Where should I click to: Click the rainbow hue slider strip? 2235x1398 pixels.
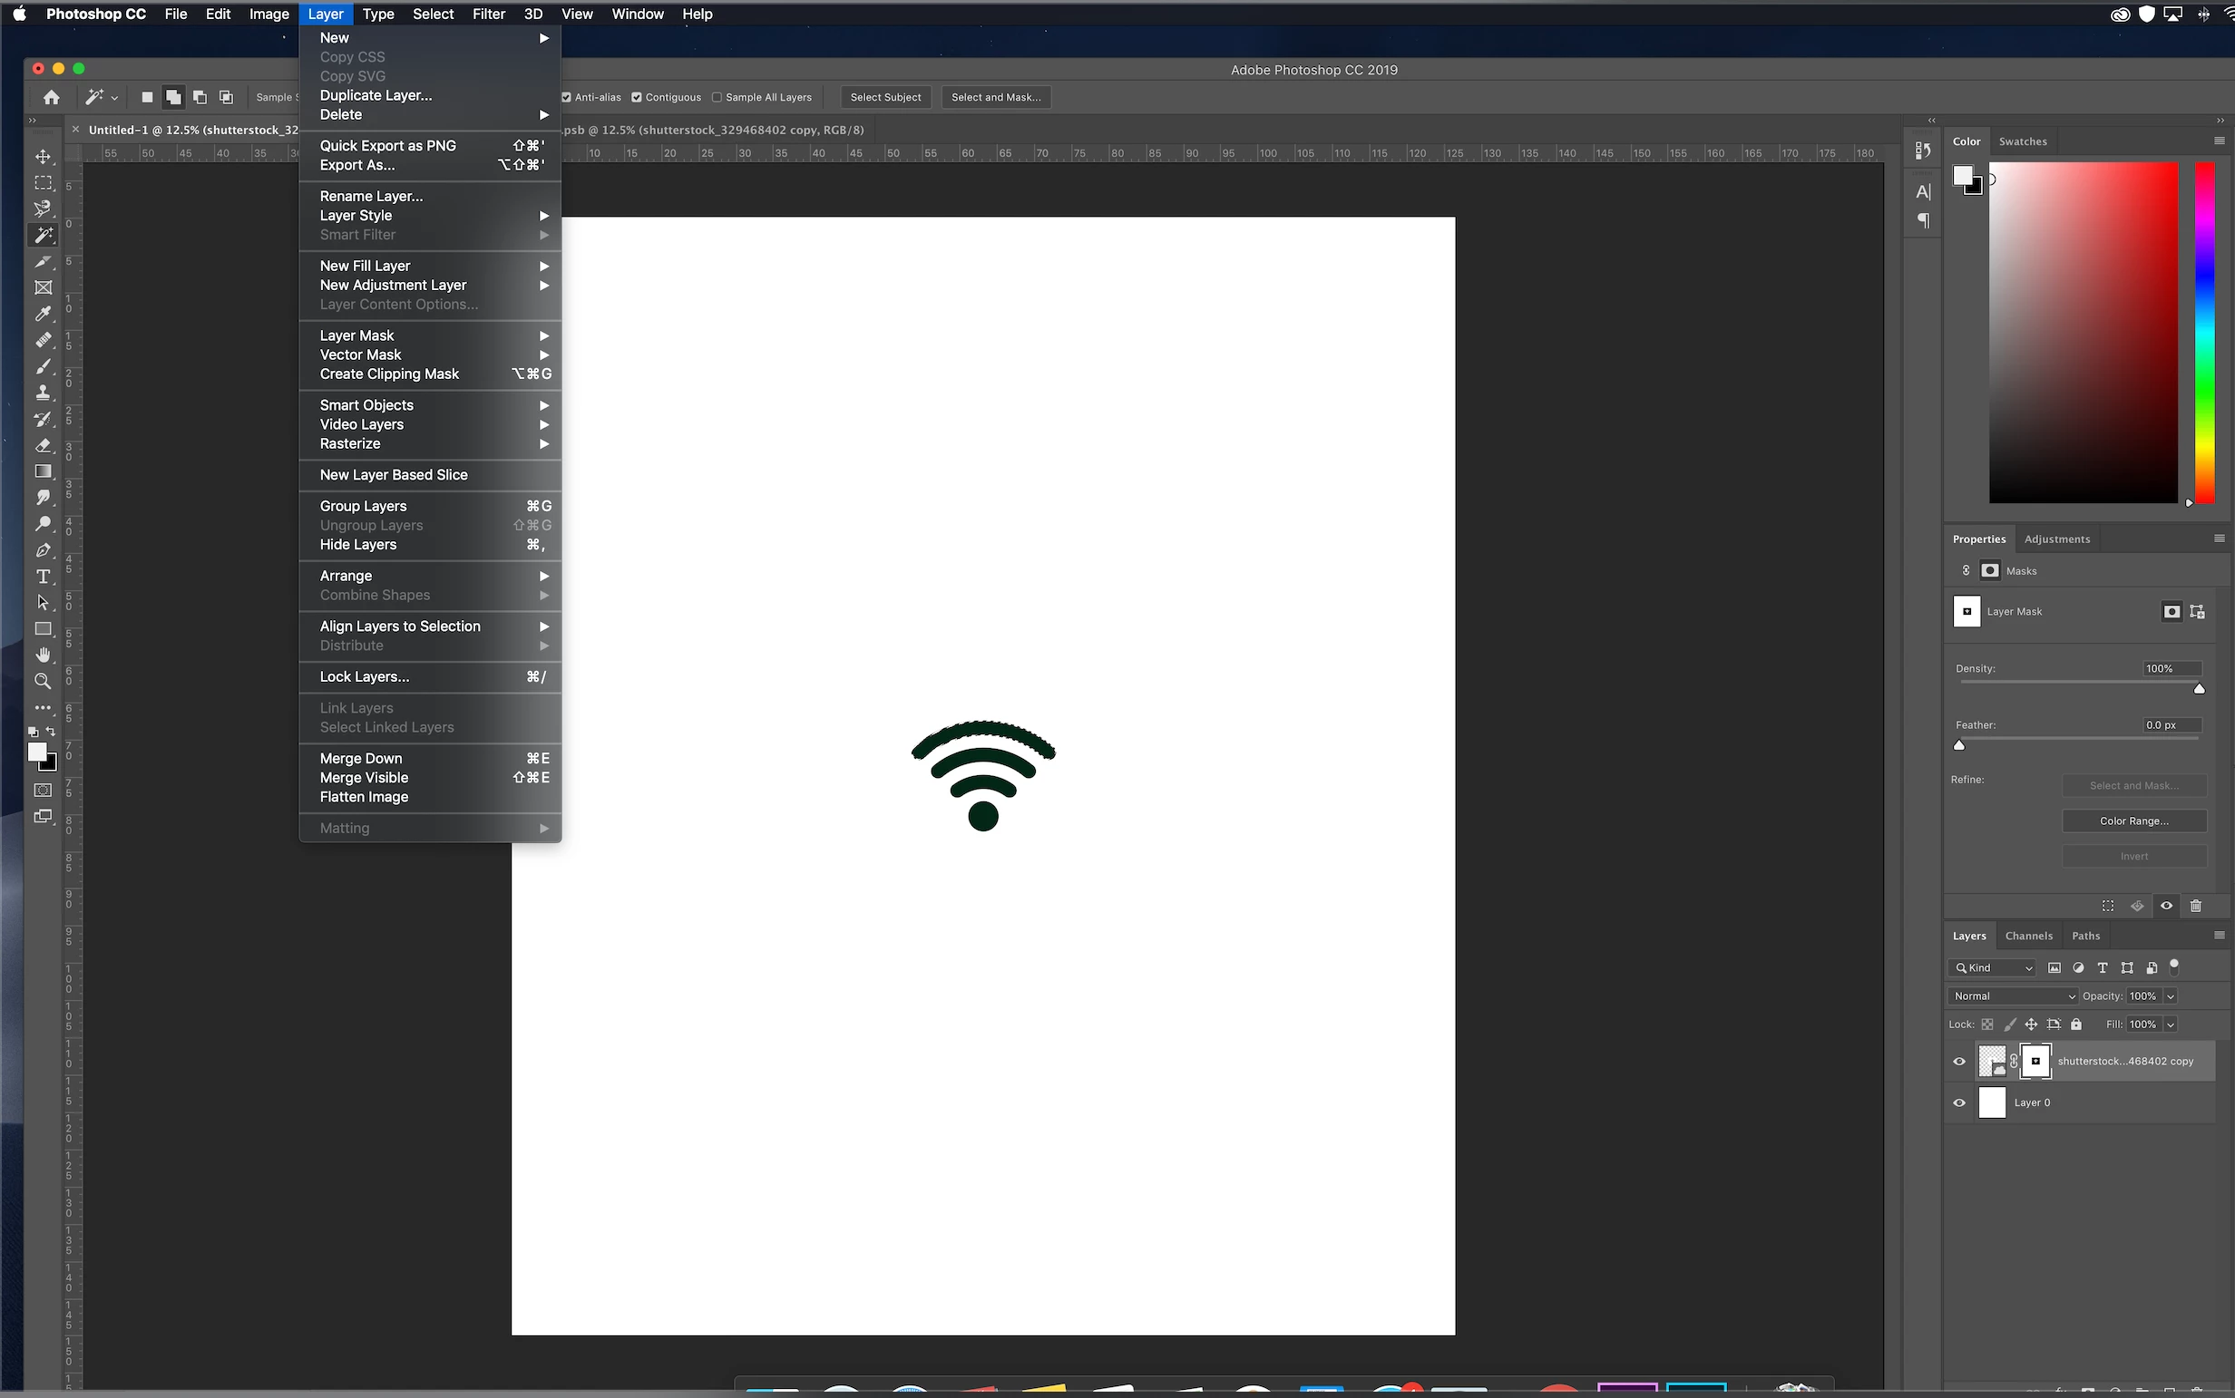point(2205,333)
